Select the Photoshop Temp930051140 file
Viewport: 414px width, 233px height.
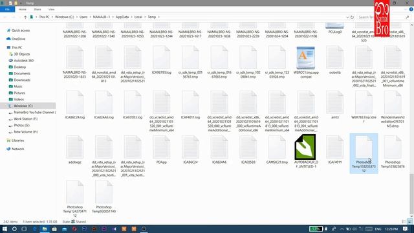tap(103, 197)
